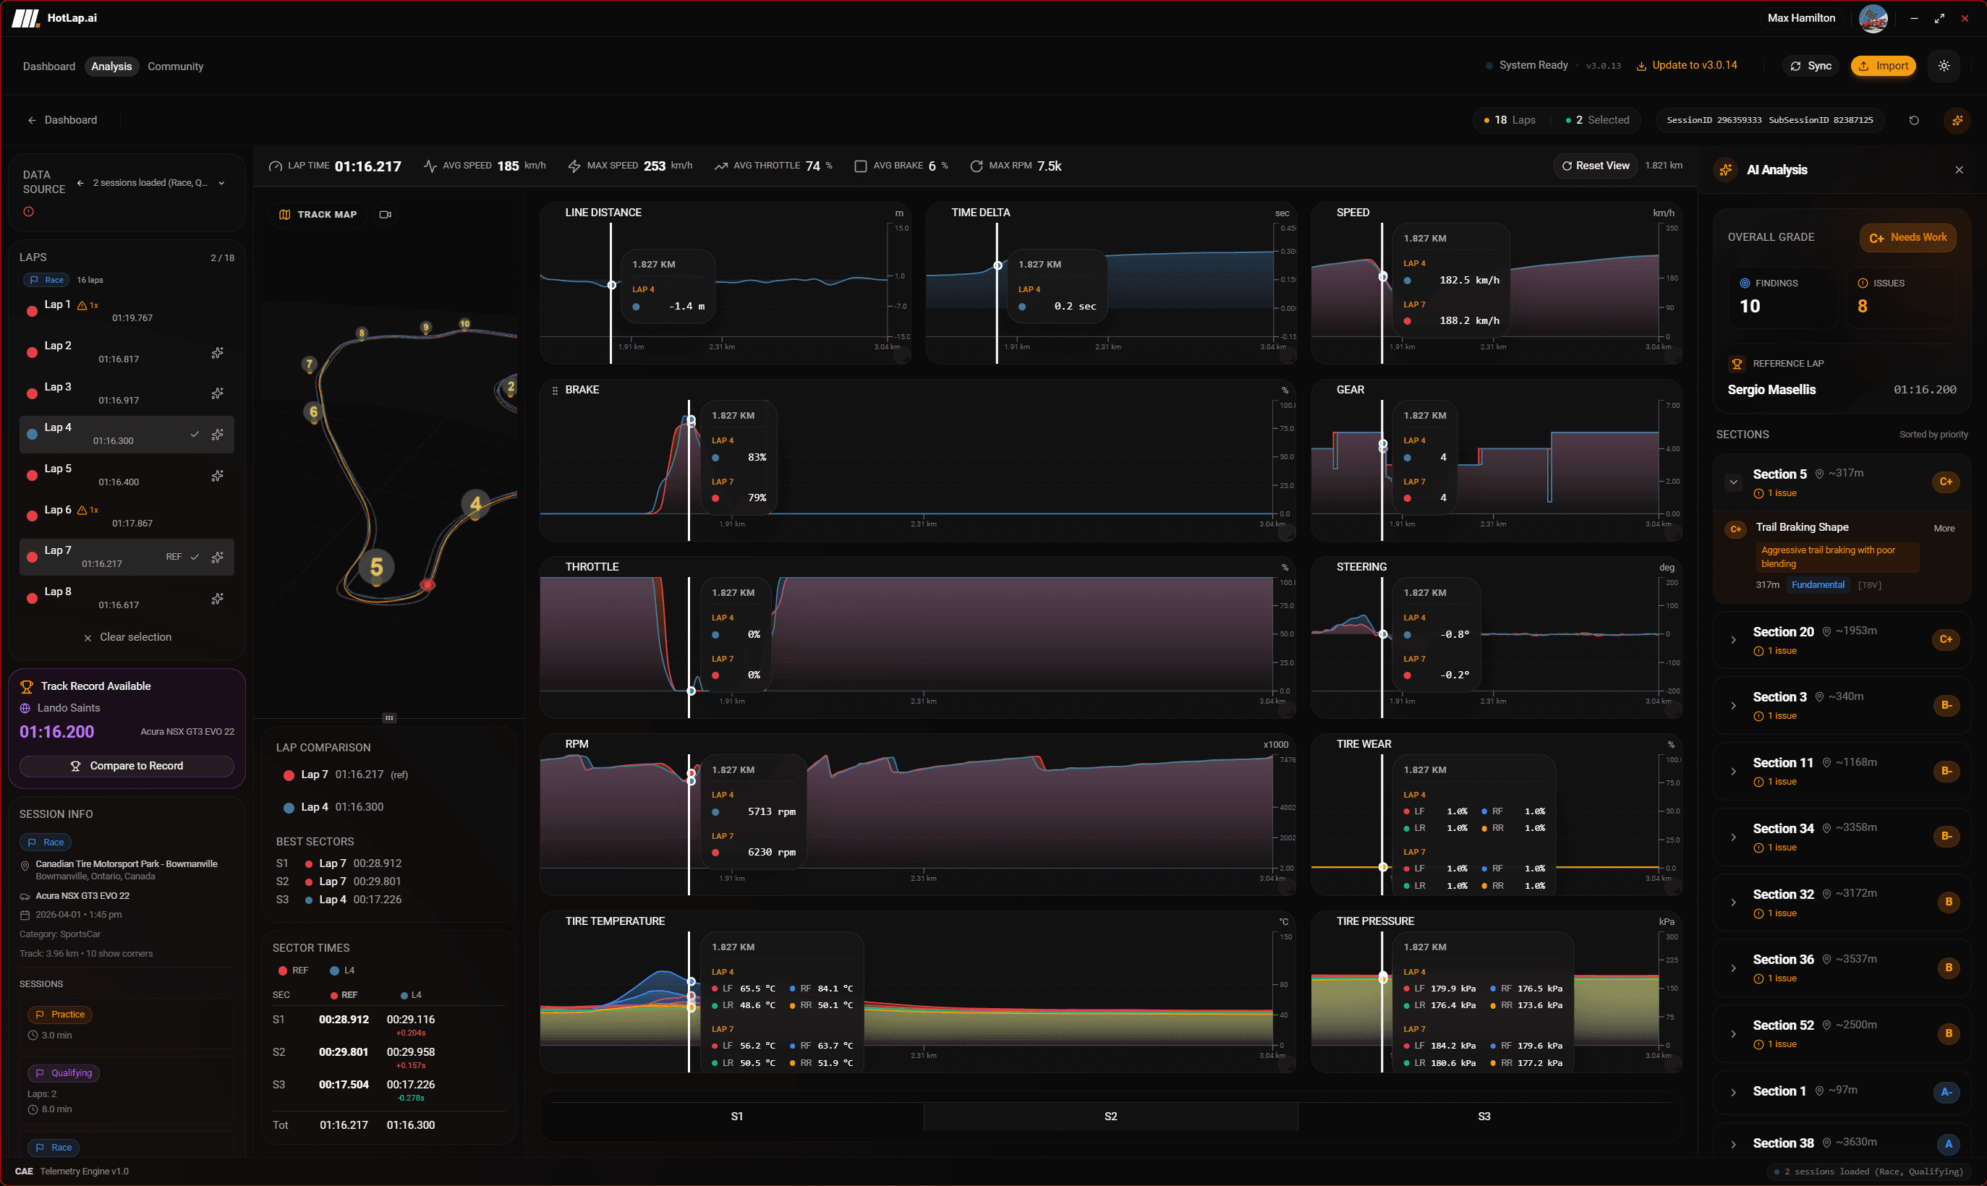The image size is (1987, 1186).
Task: Select the data source warning icon
Action: (x=29, y=211)
